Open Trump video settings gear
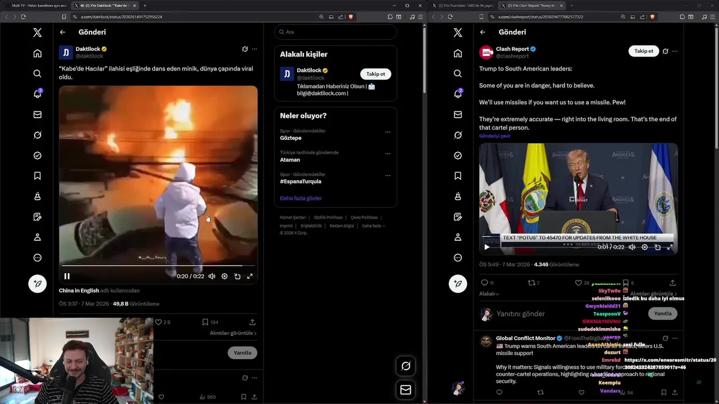 [x=645, y=247]
